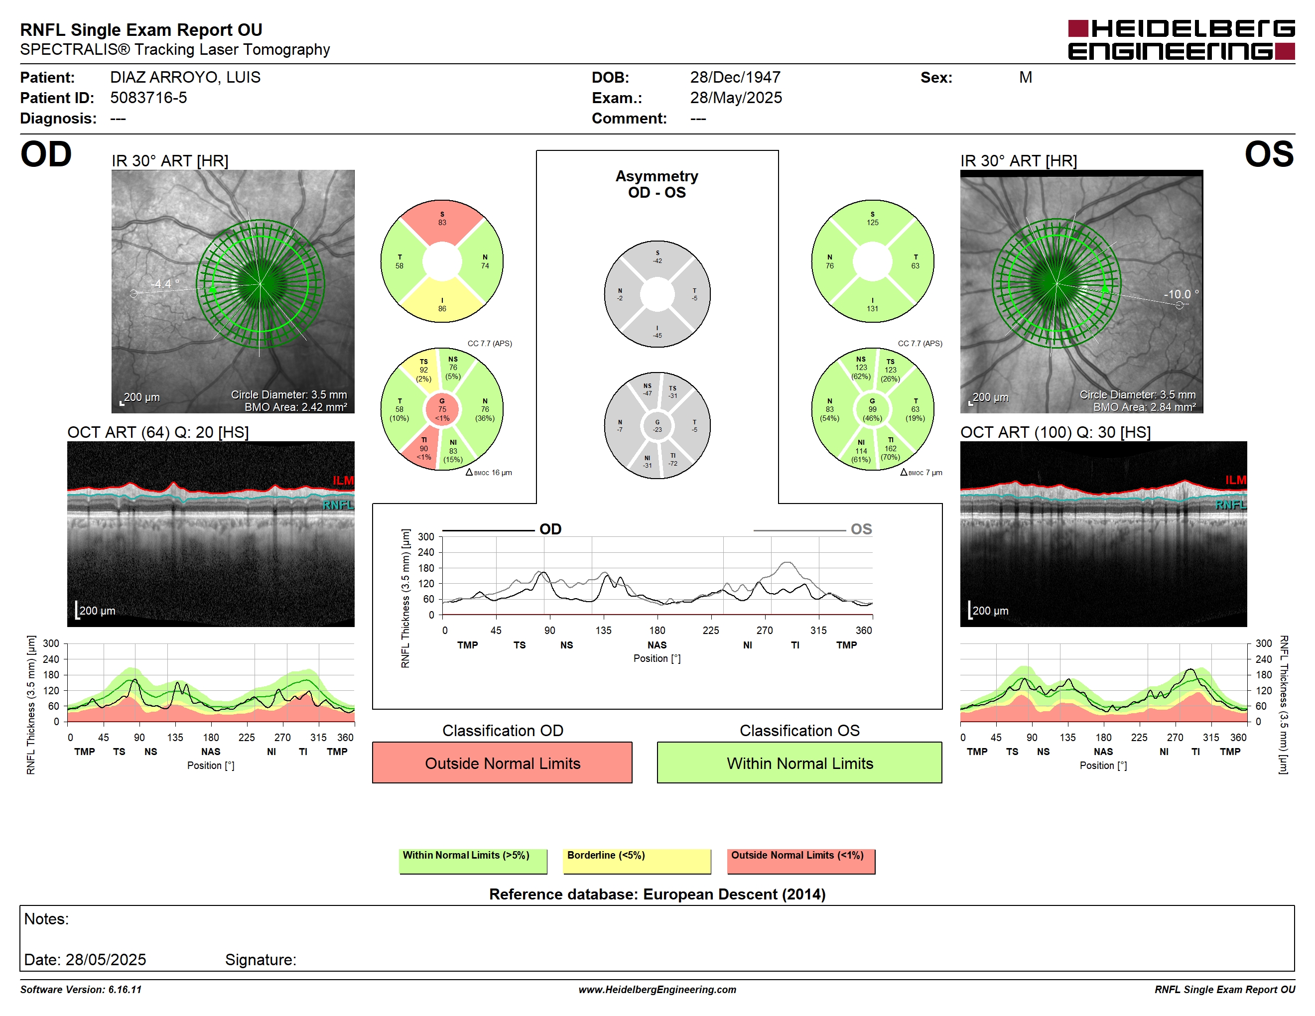Click the OD 'Δ BMOC 16 µm' label
The height and width of the screenshot is (1016, 1315).
coord(489,473)
